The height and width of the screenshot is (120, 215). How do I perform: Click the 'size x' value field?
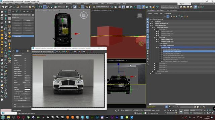27,78
